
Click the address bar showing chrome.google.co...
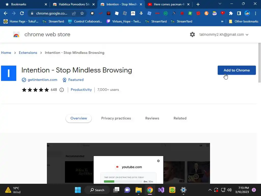coord(51,13)
